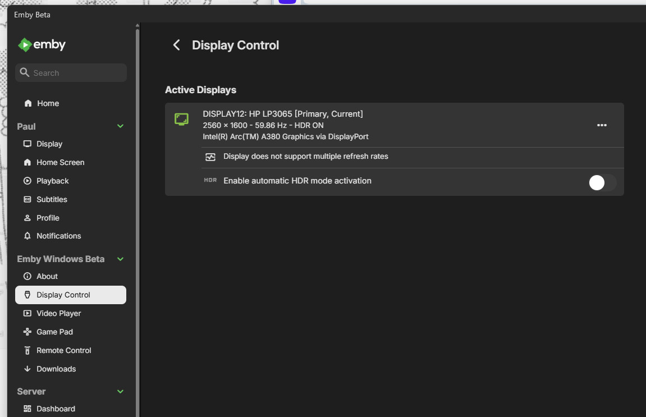Click the back arrow beside Display Control
Screen dimensions: 646x417
tap(177, 45)
